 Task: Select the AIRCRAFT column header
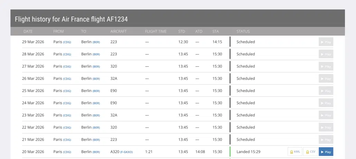(119, 31)
